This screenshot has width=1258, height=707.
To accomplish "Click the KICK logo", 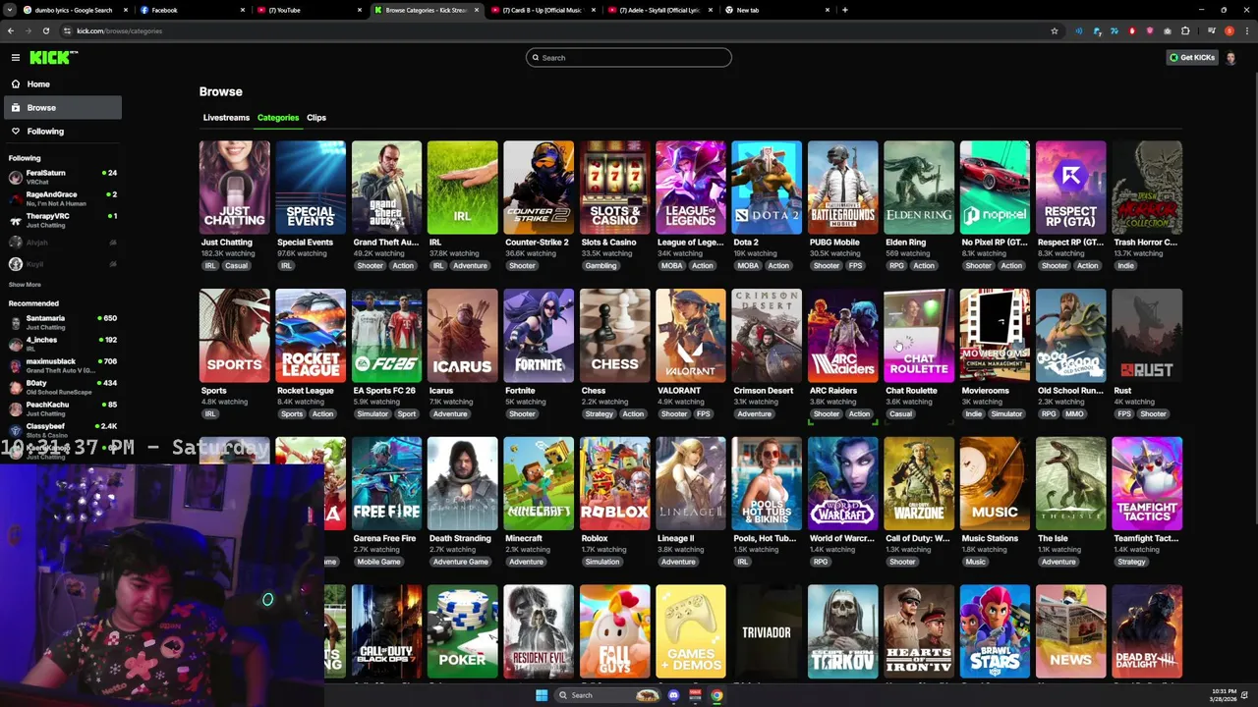I will [51, 58].
